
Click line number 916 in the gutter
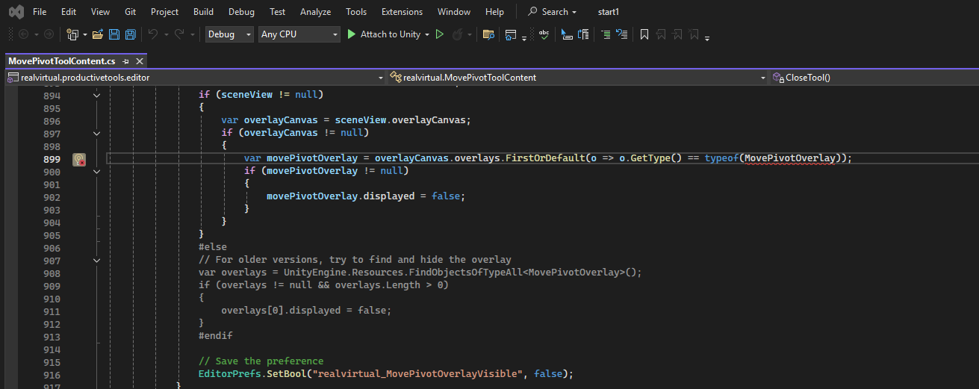tap(52, 375)
